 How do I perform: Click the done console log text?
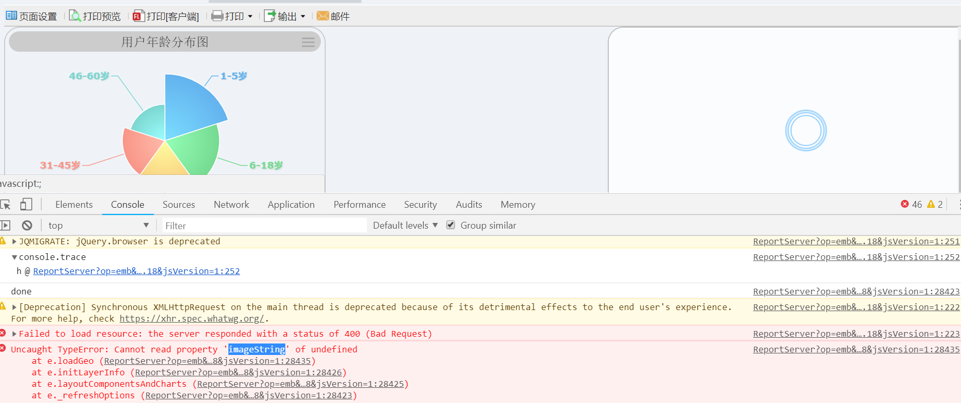[x=21, y=292]
